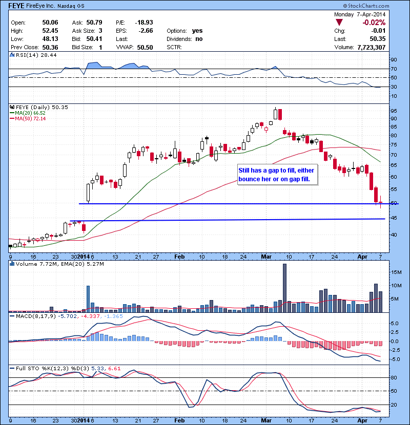Click the MACD(8,17,9) panel label

point(36,316)
